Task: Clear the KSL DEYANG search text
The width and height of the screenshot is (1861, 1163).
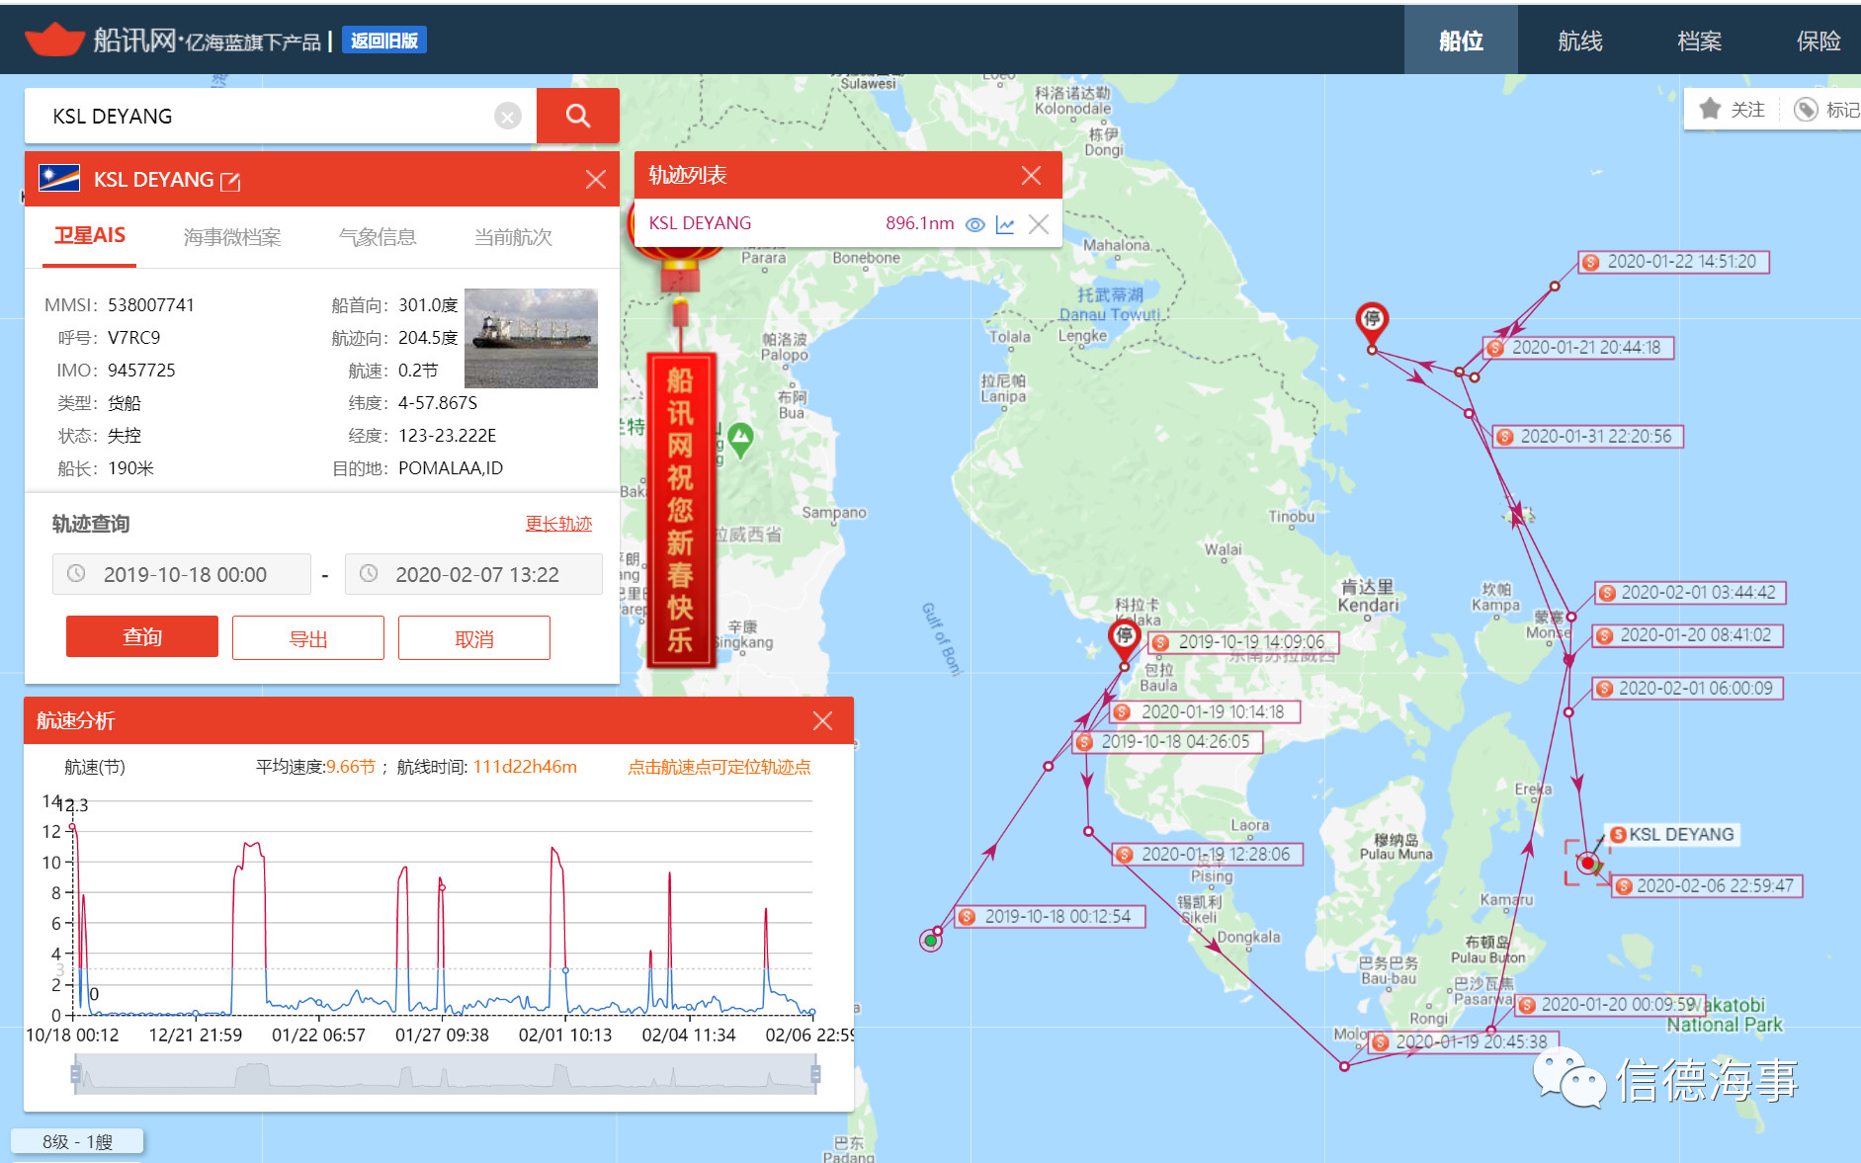Action: coord(507,117)
